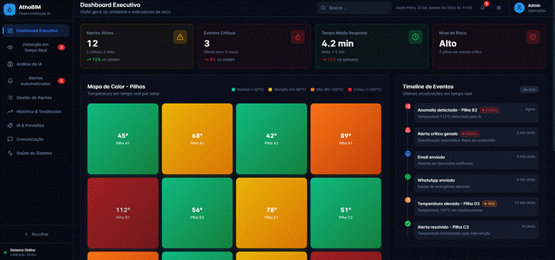Click the 12 value on Alertas Ativos card
This screenshot has height=260, width=555.
point(92,43)
